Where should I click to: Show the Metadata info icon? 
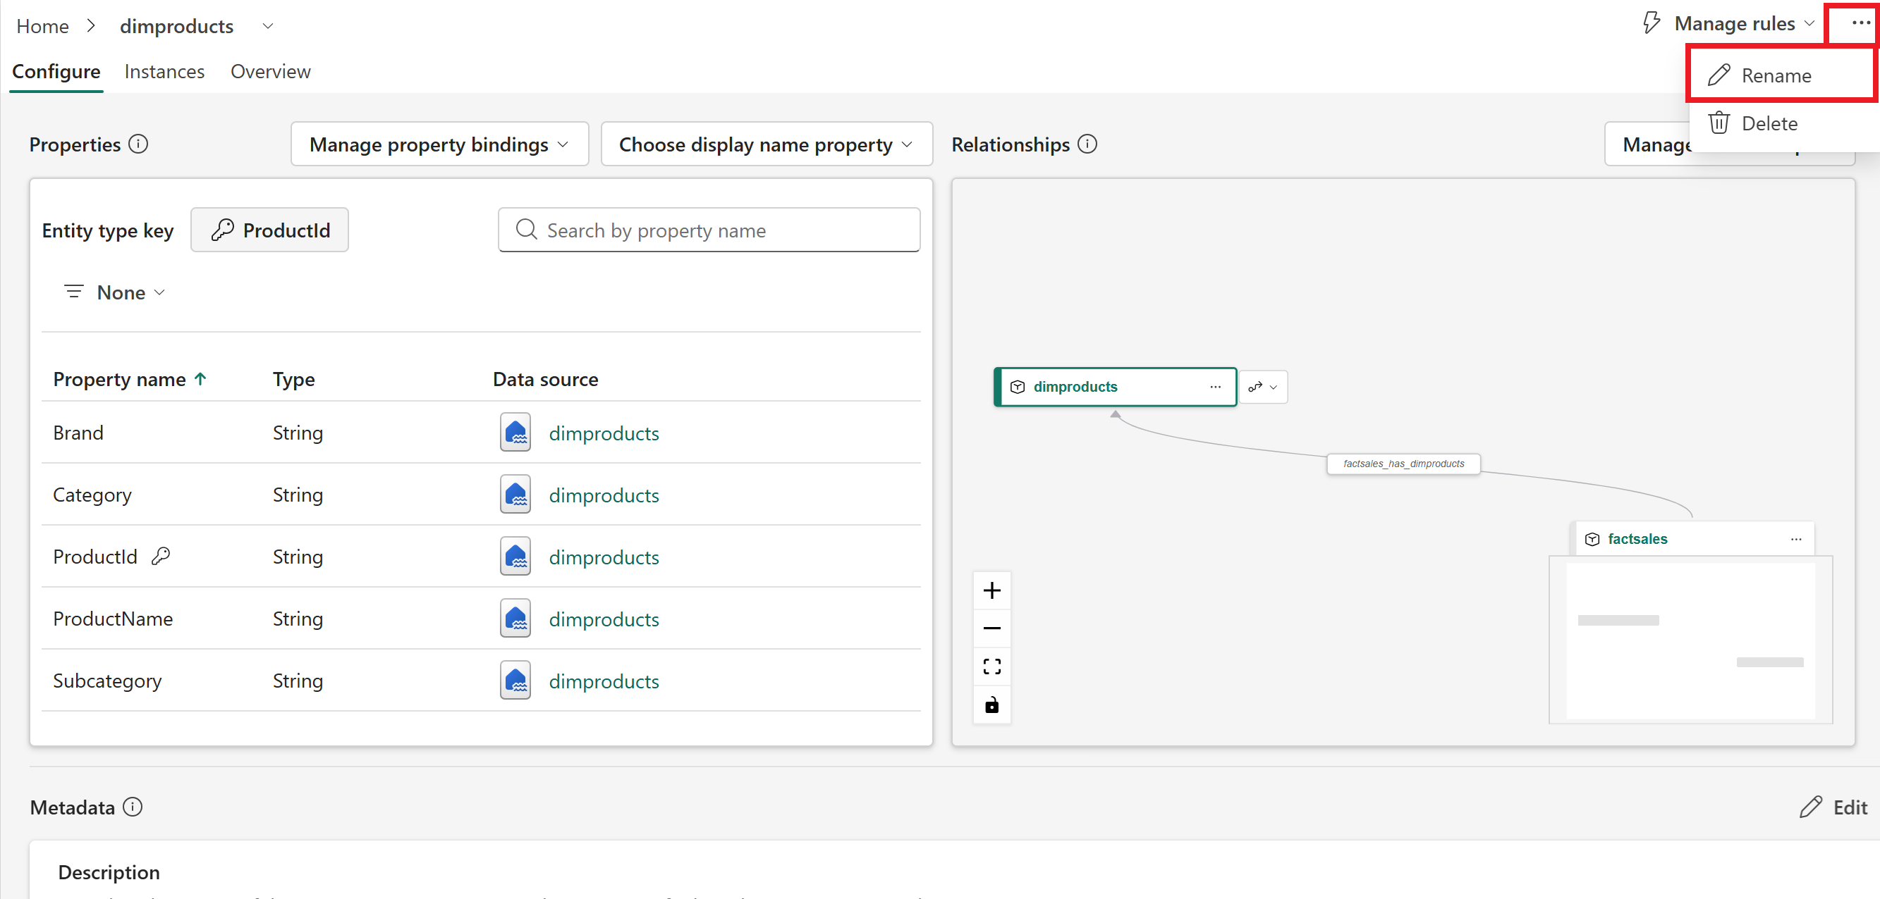click(x=132, y=807)
